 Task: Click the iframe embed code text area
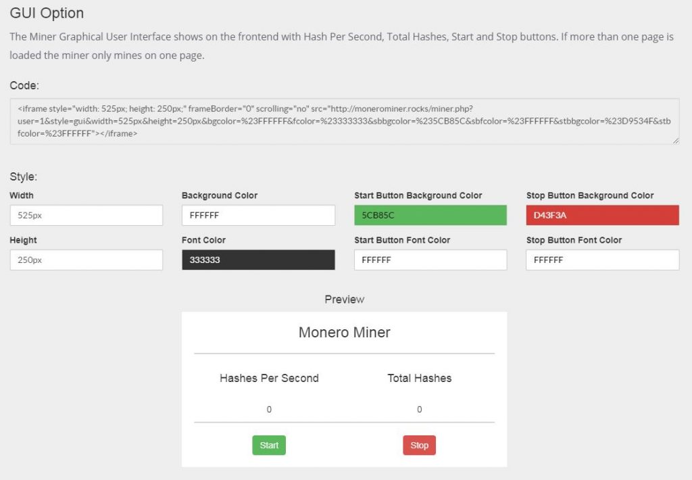tap(344, 121)
